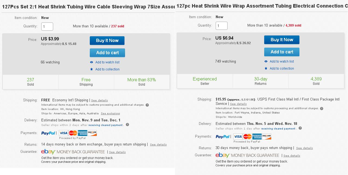This screenshot has height=175, width=348.
Task: Open See details for 30 days money back returns
Action: click(304, 148)
